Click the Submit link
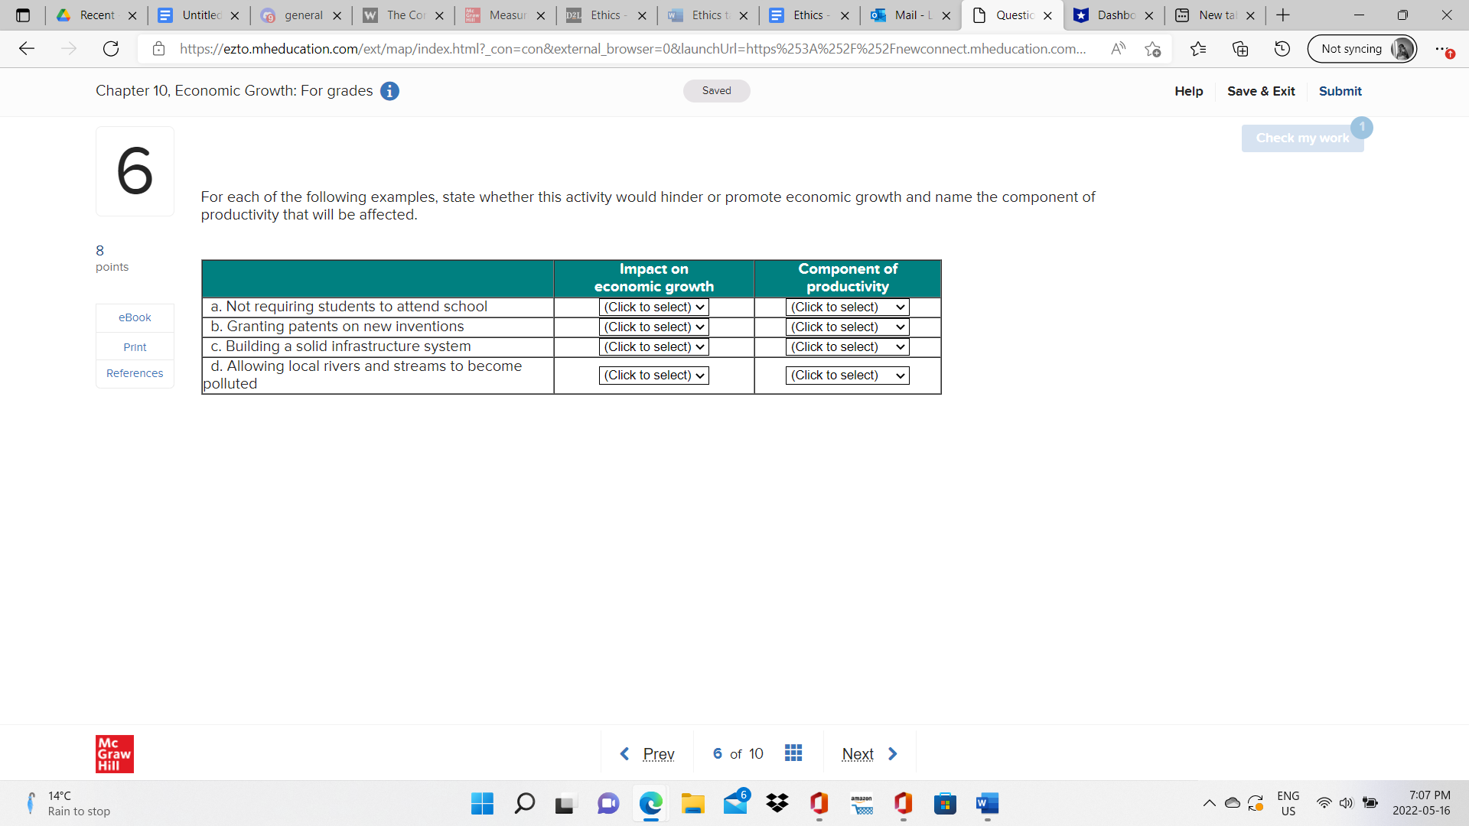This screenshot has width=1469, height=826. (1340, 91)
